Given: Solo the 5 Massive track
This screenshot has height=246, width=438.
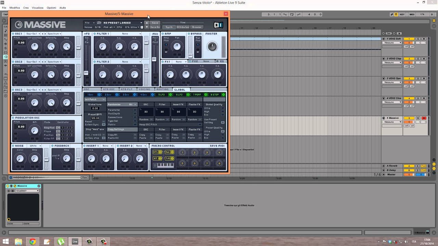Looking at the screenshot, I should [x=417, y=118].
